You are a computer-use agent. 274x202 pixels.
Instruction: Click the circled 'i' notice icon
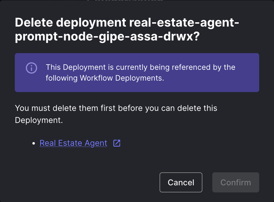point(31,68)
